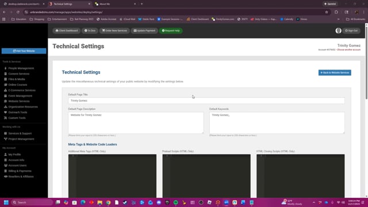368x207 pixels.
Task: Click the Additional Meta Tags code editor
Action: [x=112, y=176]
